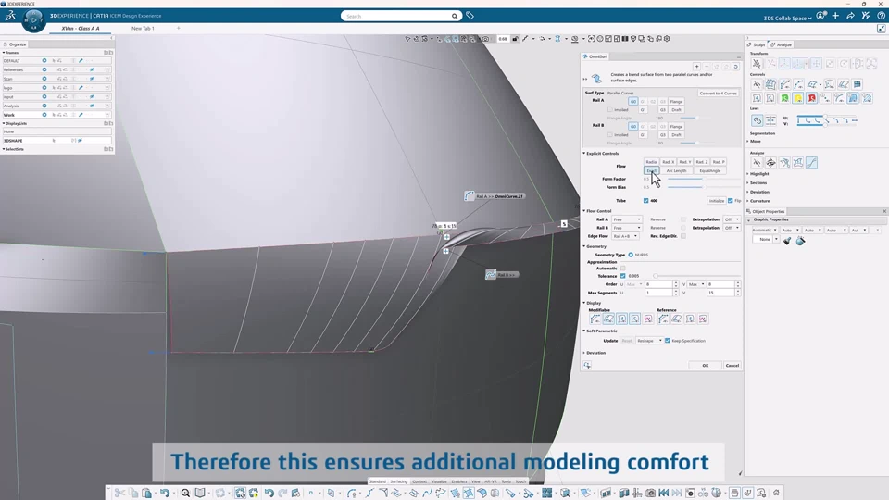Click the chain-link Laws icon
Image resolution: width=889 pixels, height=500 pixels.
tap(758, 120)
